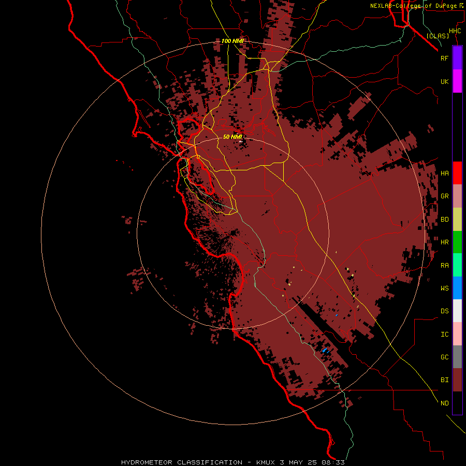Screen dimensions: 466x466
Task: Click the HHC product label
Action: tap(455, 31)
